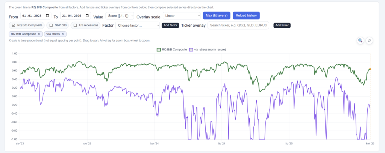Image resolution: width=385 pixels, height=153 pixels.
Task: Toggle vix_stress legend purple swatch
Action: click(x=191, y=49)
